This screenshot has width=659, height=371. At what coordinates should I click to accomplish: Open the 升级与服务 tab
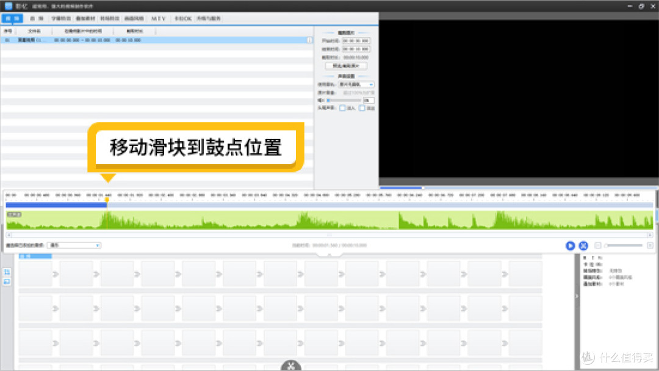click(x=209, y=18)
